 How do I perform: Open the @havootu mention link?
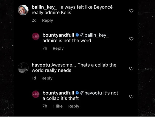tap(93, 93)
